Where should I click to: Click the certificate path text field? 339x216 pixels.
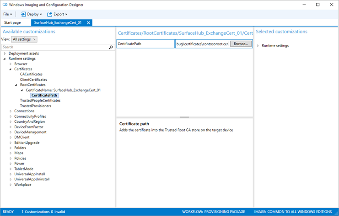[x=201, y=44]
